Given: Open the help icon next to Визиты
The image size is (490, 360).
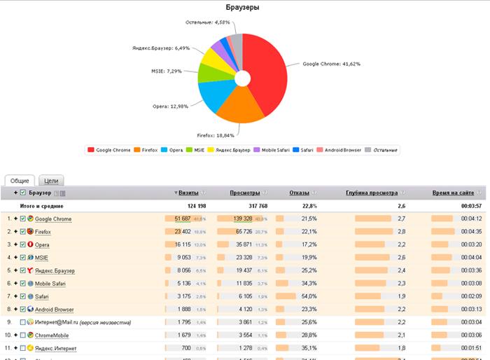Looking at the screenshot, I should click(x=203, y=193).
